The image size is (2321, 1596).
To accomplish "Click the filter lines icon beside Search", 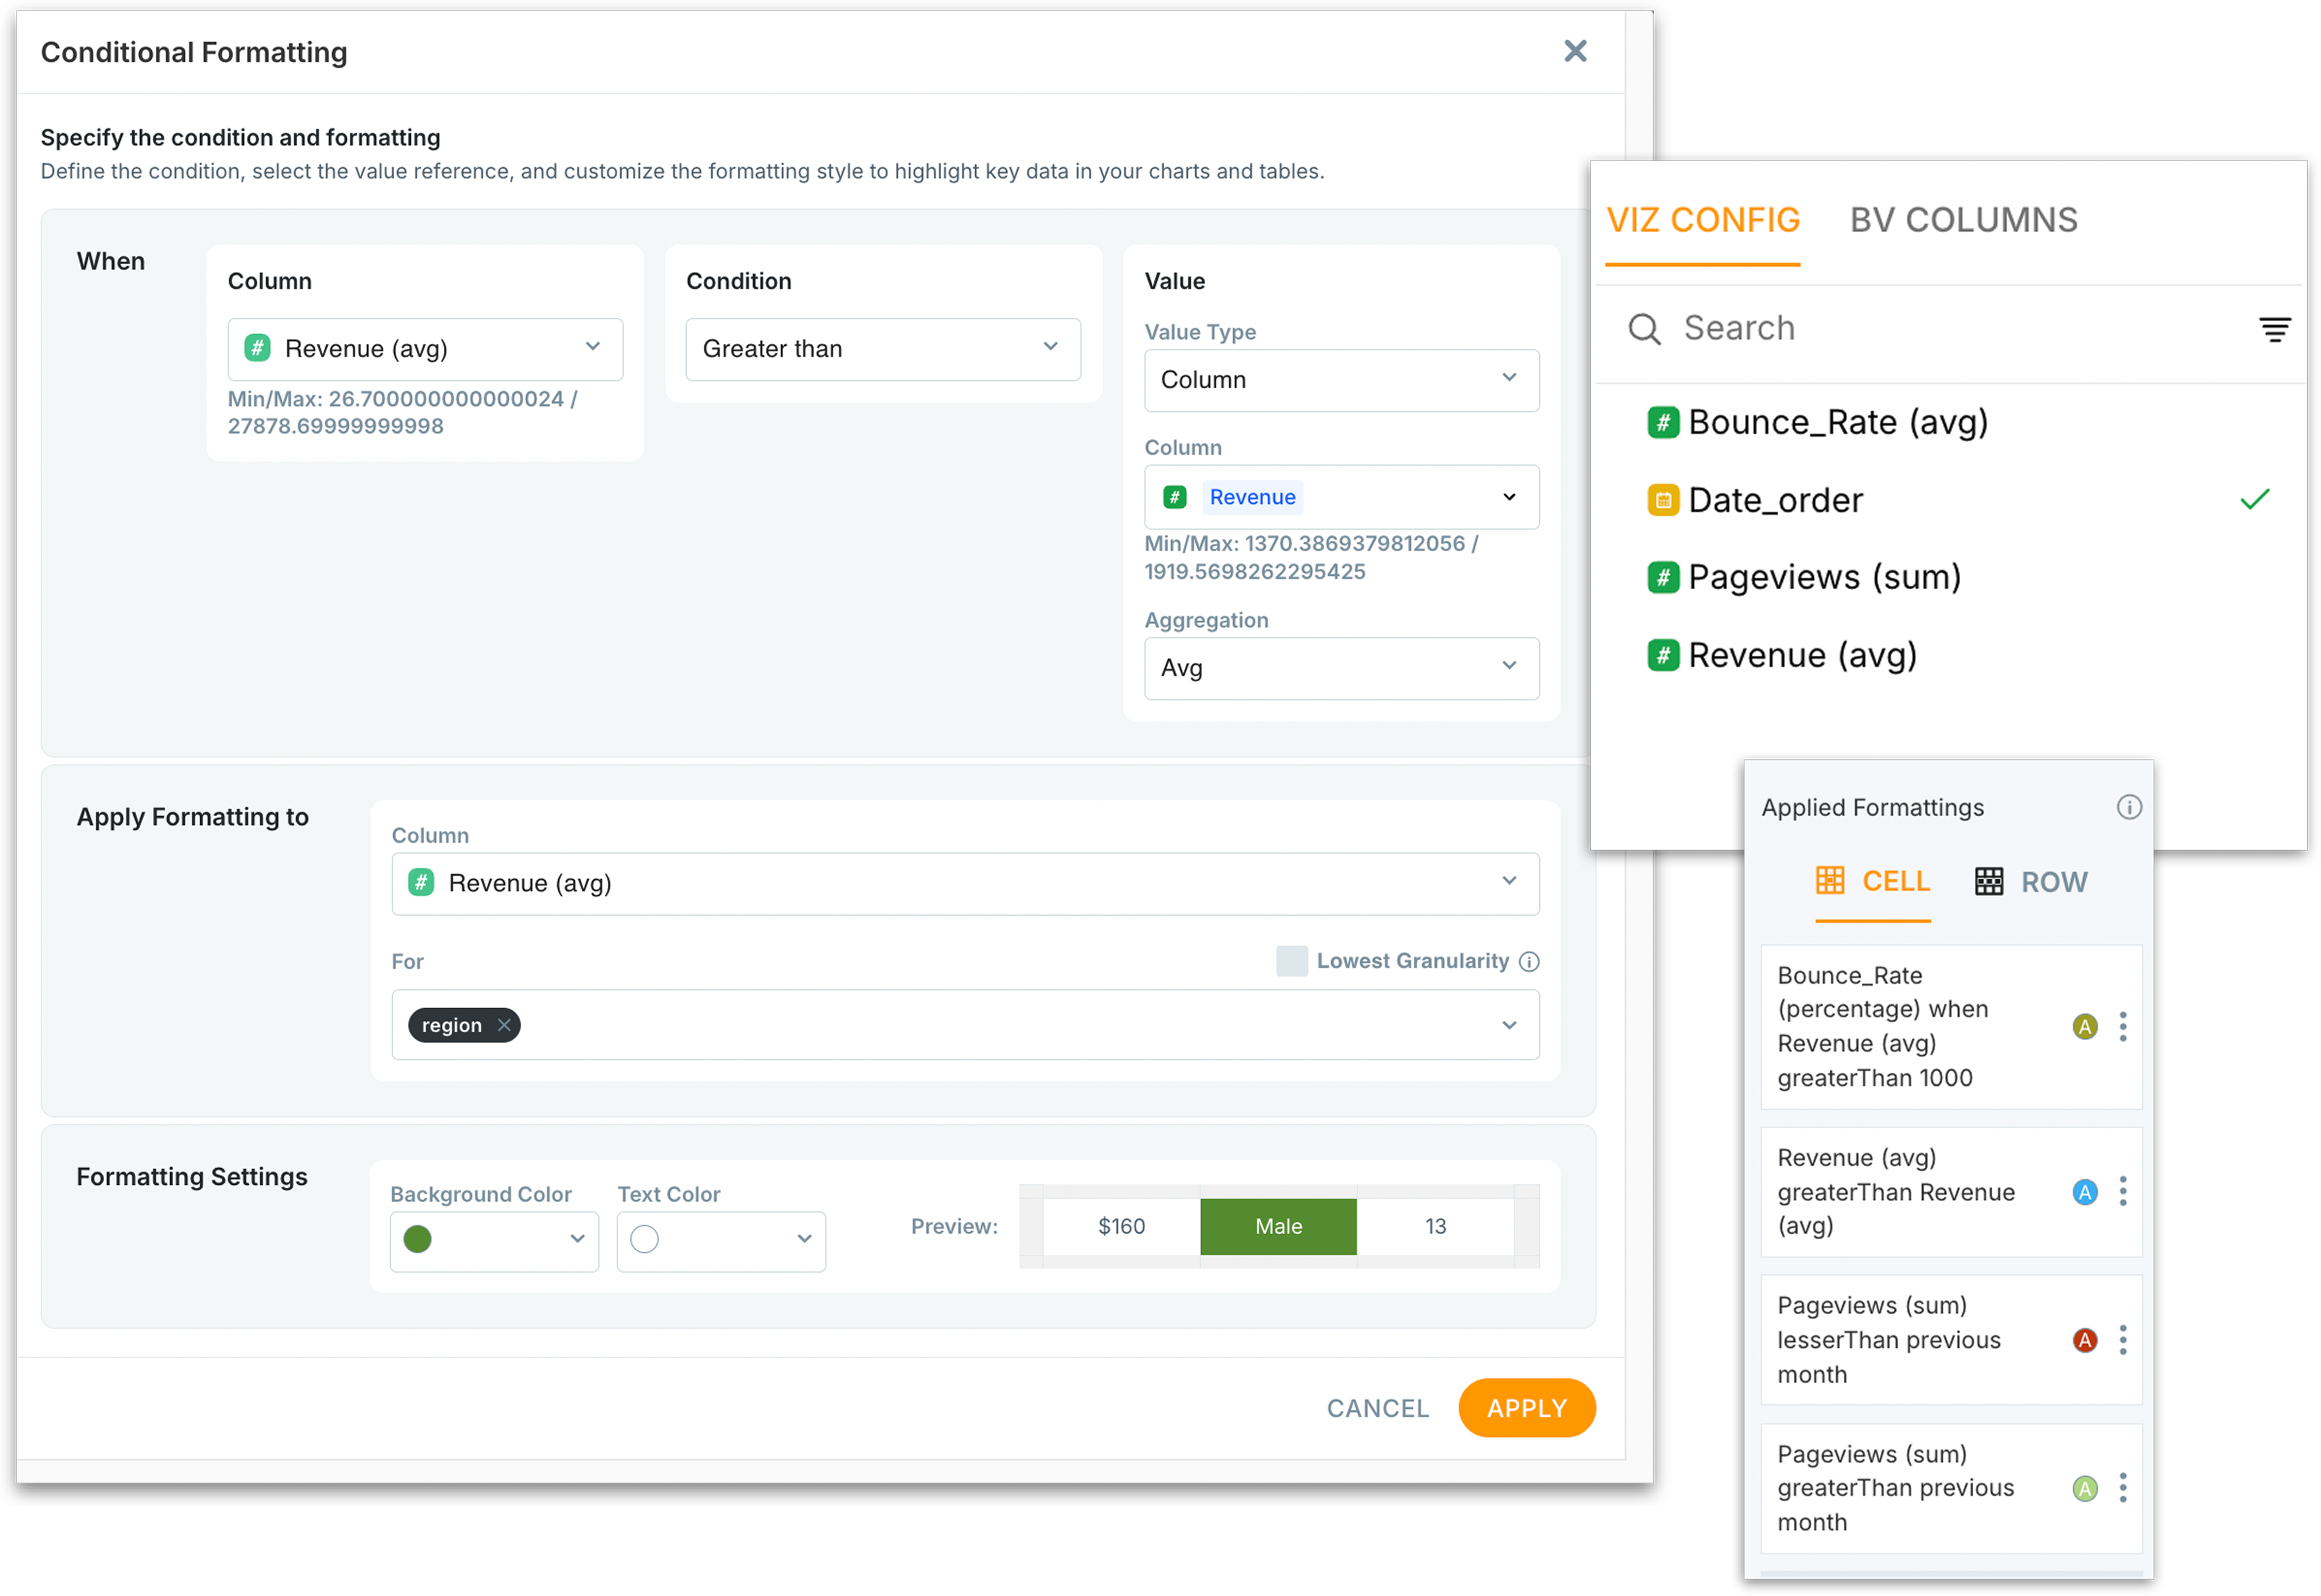I will point(2274,329).
